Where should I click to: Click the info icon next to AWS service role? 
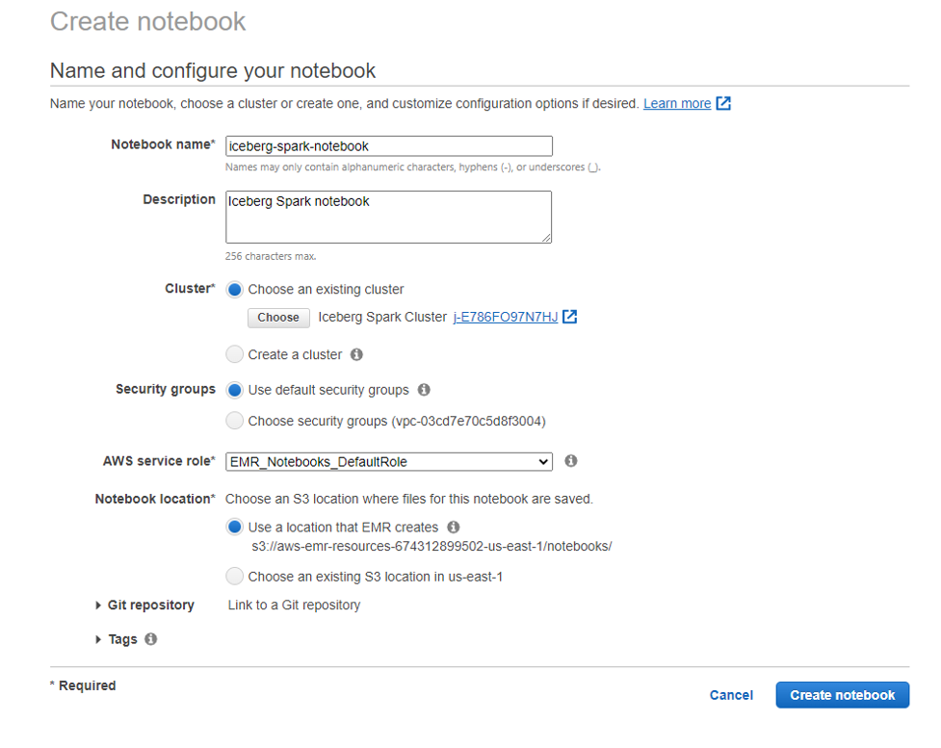pos(570,461)
